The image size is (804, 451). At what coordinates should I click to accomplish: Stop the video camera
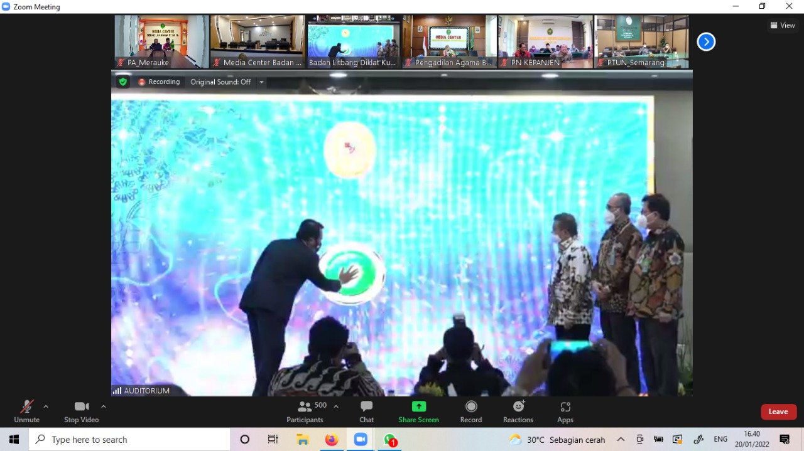(x=82, y=411)
